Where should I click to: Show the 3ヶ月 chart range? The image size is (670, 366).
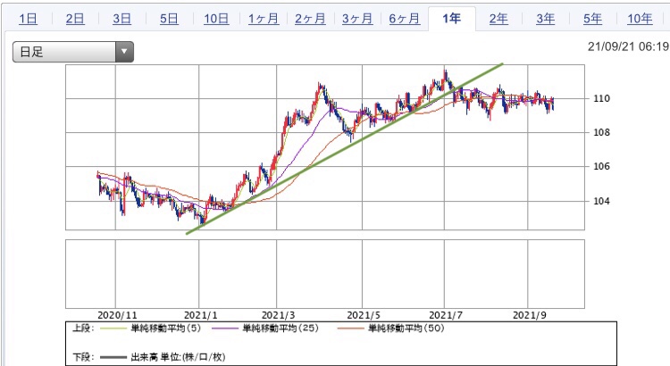[357, 19]
